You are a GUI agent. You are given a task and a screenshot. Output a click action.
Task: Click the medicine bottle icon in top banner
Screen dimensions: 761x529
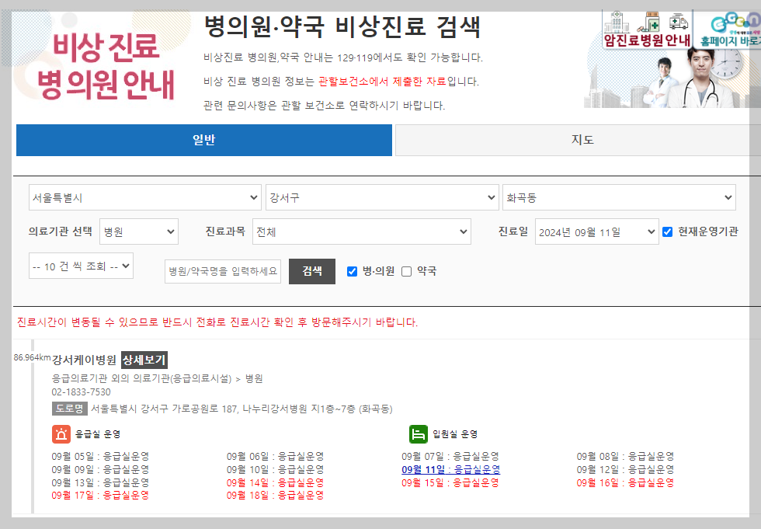[652, 21]
